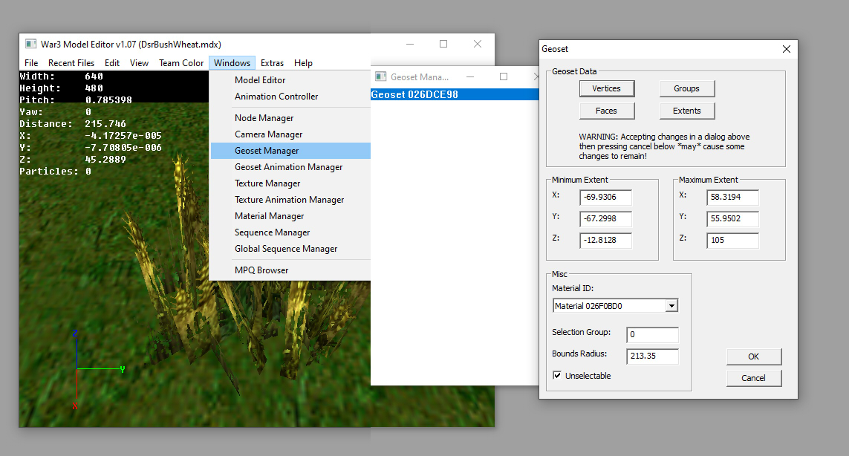Maximize the Geoset Manager window
Screen dimensions: 849x456
(x=504, y=77)
